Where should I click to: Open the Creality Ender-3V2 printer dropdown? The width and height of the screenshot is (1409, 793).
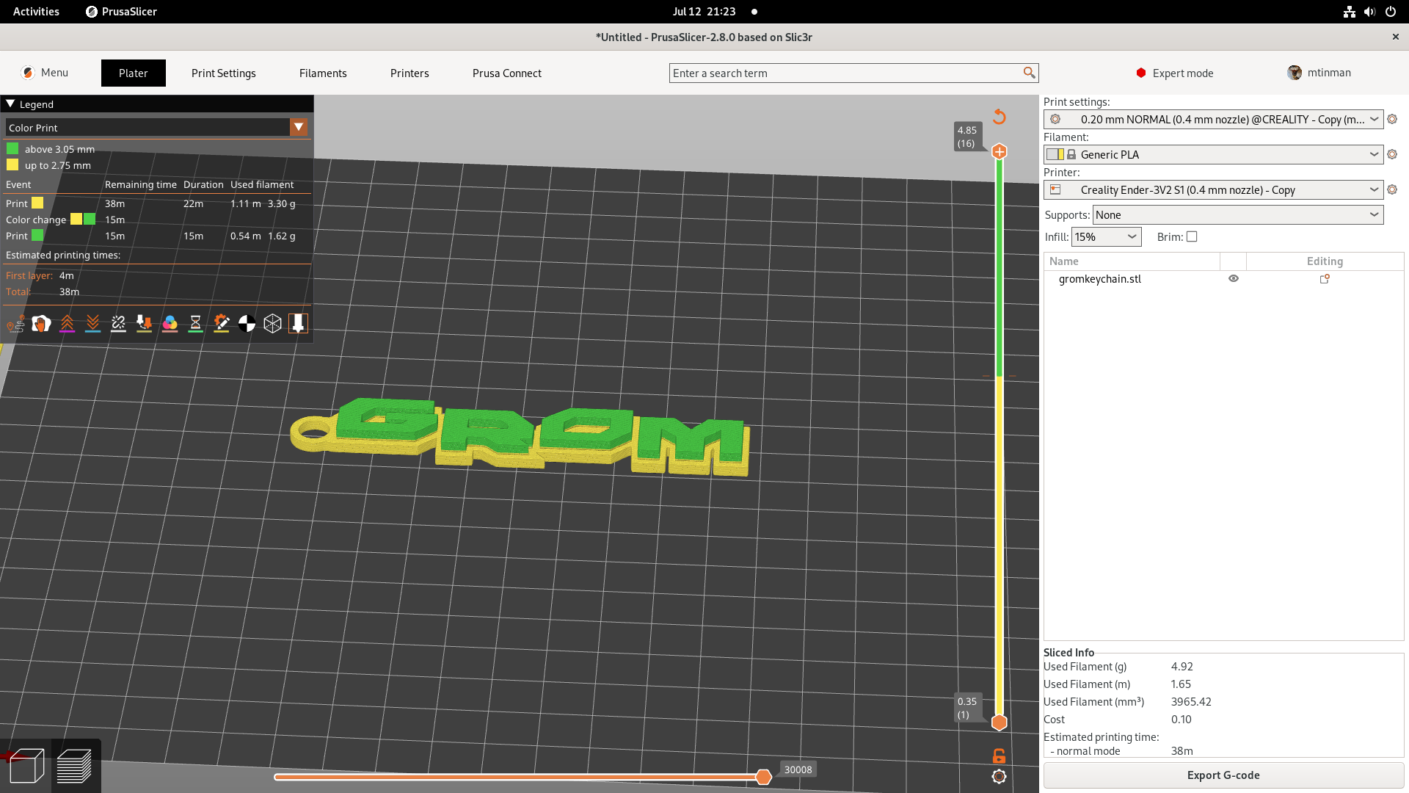tap(1214, 190)
